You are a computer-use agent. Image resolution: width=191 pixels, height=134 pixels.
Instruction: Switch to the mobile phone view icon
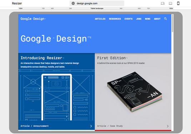coord(178,3)
